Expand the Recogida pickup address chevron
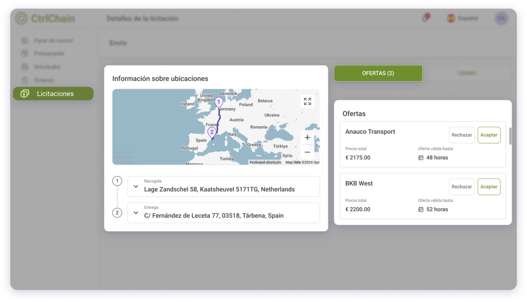This screenshot has width=527, height=302. pos(136,187)
